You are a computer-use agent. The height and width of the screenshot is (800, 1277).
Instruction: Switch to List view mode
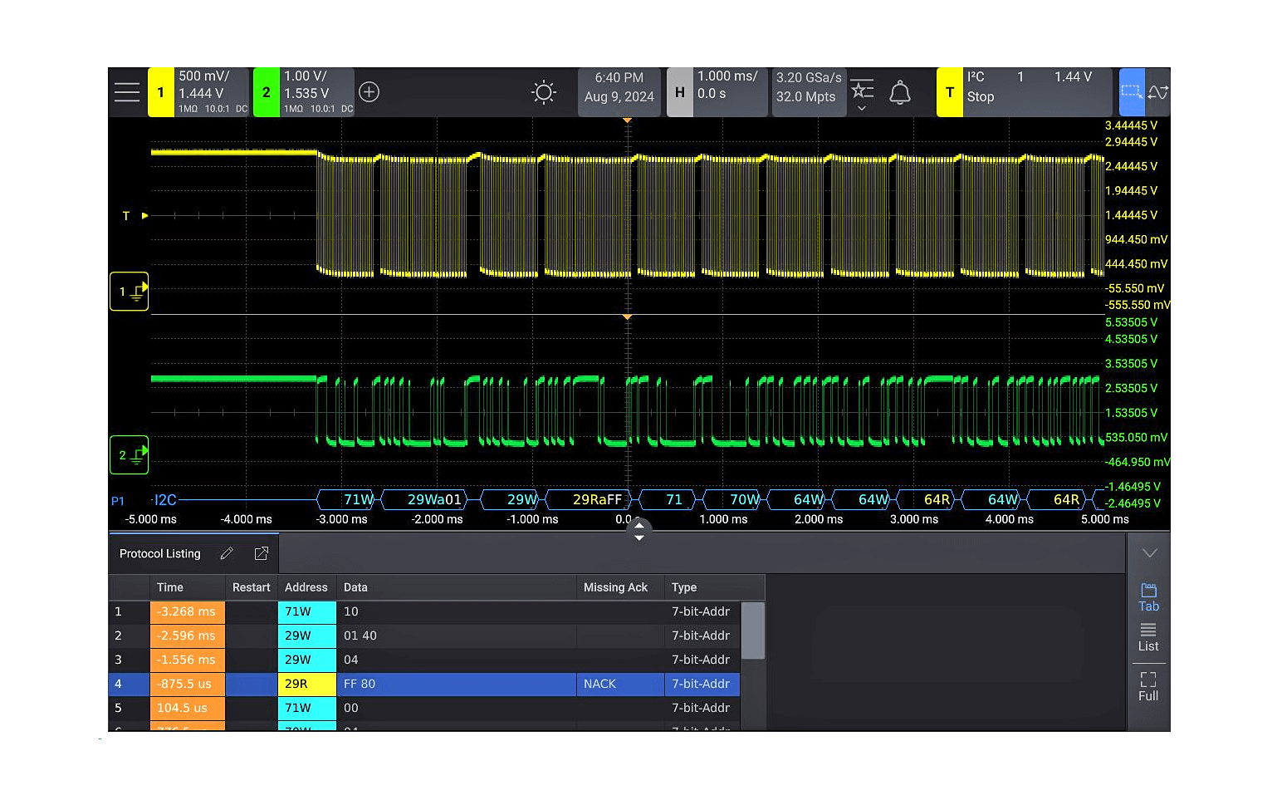point(1148,637)
